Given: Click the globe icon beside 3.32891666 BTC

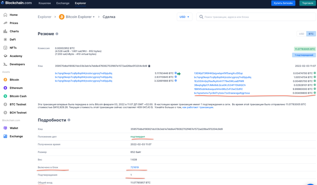Looking at the screenshot, I should (176, 81).
